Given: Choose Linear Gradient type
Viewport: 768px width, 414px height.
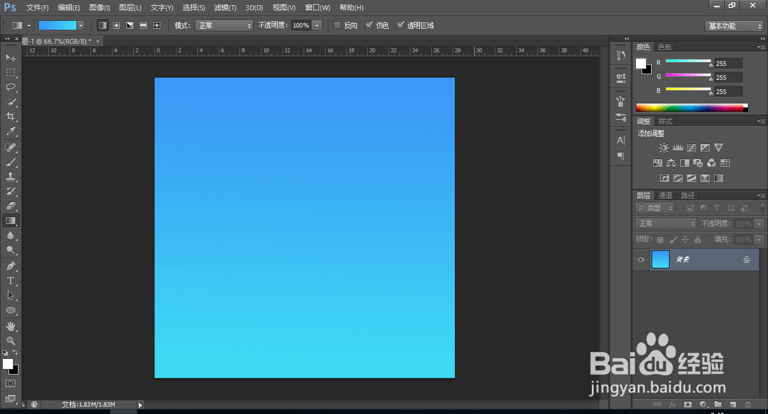Looking at the screenshot, I should coord(103,25).
